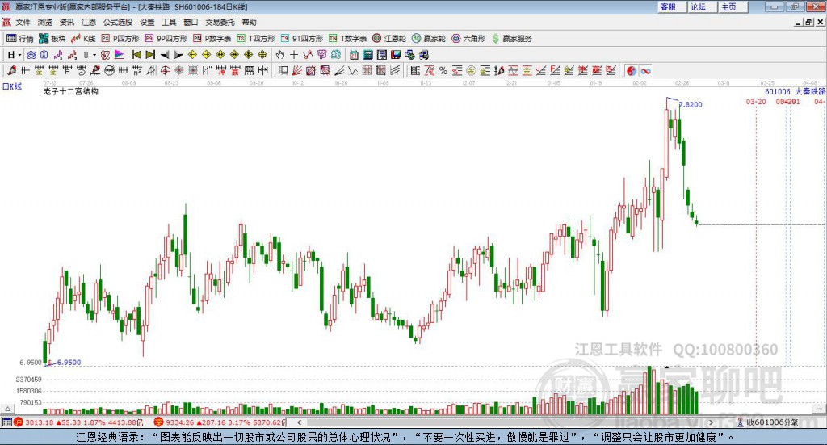This screenshot has width=827, height=445.
Task: Open the 文件 menu
Action: point(23,22)
